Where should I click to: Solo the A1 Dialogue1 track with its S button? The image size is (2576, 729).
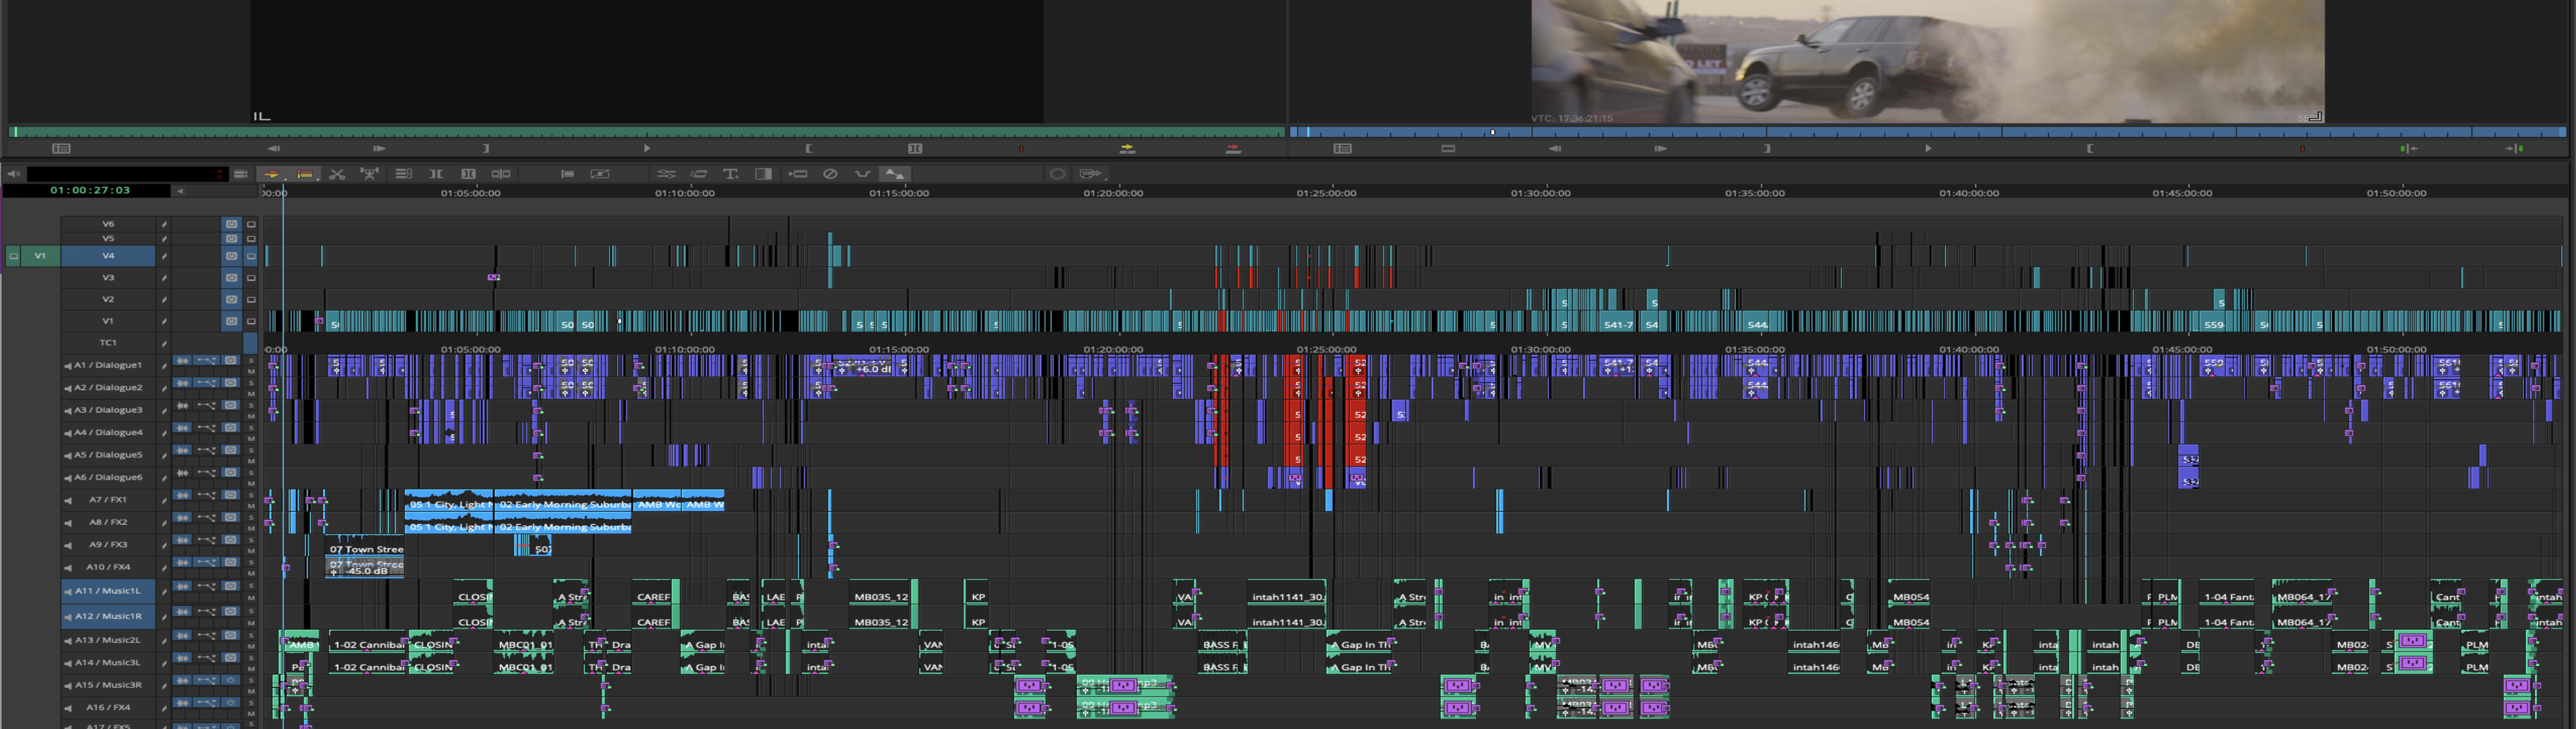click(251, 361)
